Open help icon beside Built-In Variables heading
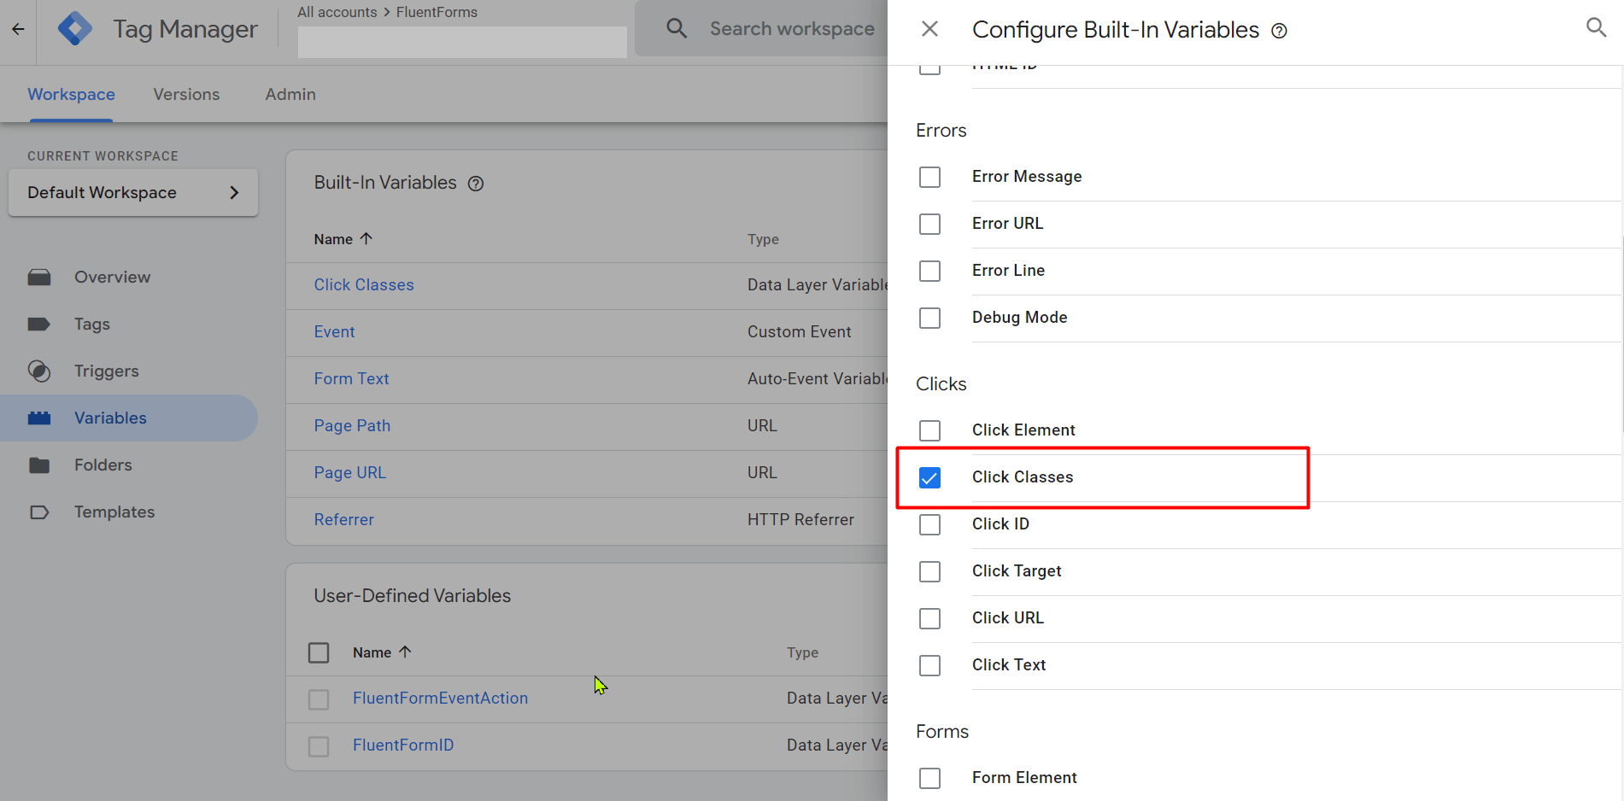The width and height of the screenshot is (1624, 801). (x=476, y=184)
